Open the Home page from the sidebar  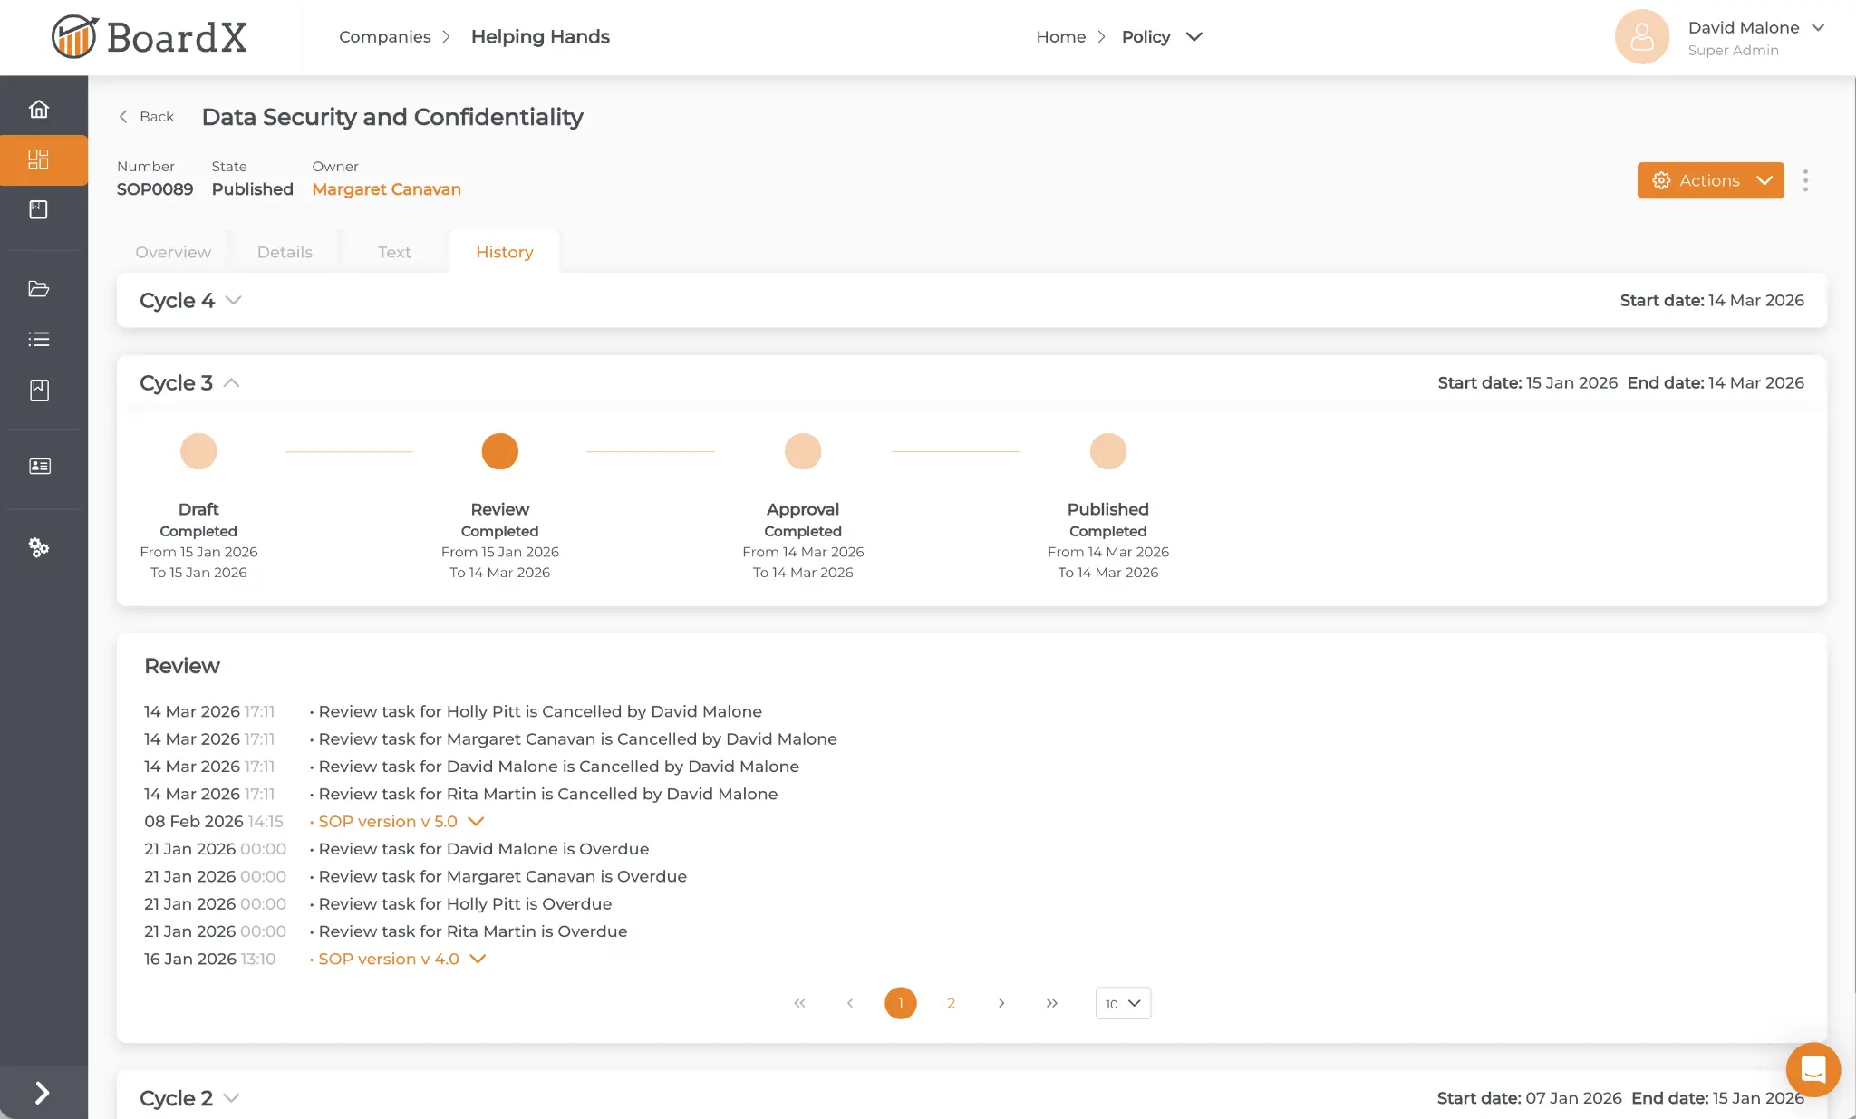click(40, 107)
